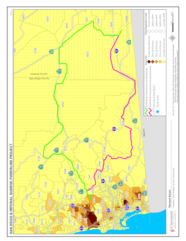Click the Interstate 15 shield near tract 17084
The image size is (186, 241).
click(73, 206)
